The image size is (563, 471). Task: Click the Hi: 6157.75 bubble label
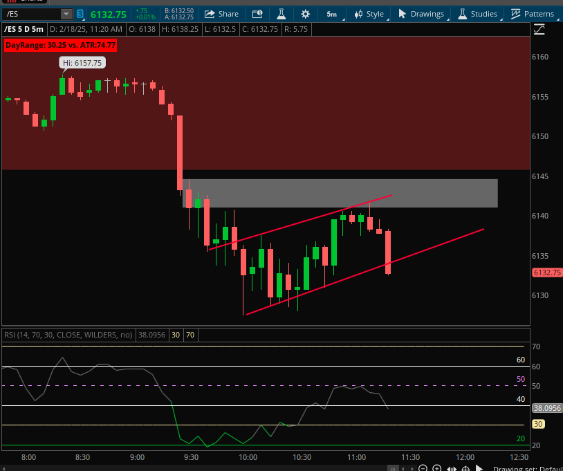82,63
